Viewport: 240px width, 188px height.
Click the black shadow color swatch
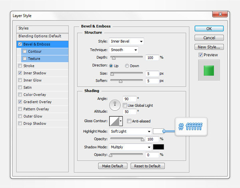click(x=158, y=147)
